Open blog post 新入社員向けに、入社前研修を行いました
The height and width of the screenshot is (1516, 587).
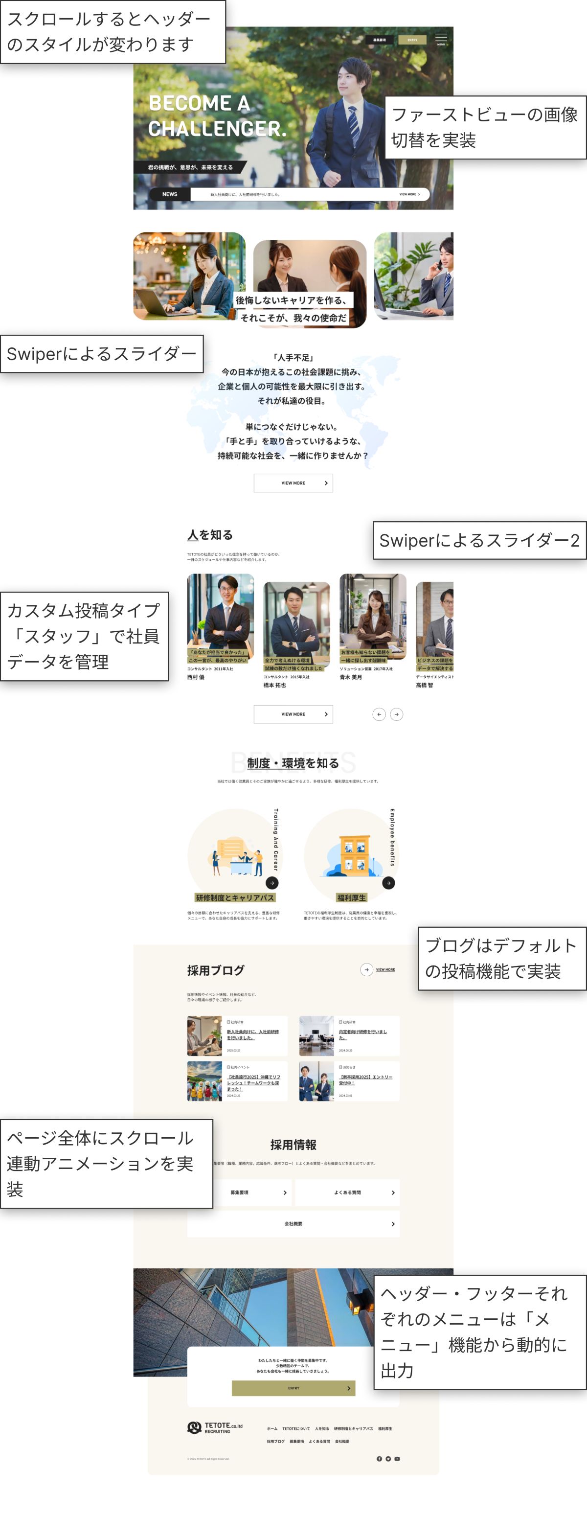(x=253, y=1034)
